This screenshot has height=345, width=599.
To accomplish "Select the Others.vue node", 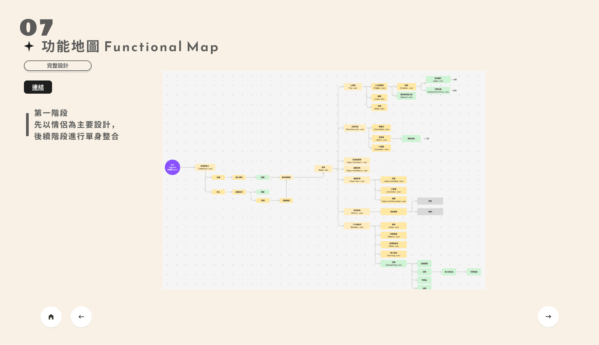I will point(357,212).
